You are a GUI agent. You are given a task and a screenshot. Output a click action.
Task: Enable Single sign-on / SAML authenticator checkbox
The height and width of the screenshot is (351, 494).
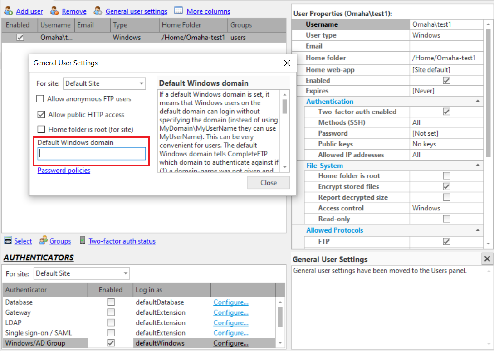111,332
